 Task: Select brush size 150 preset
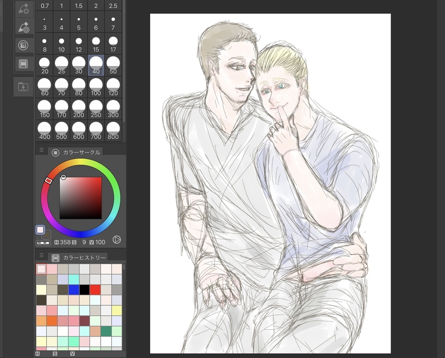point(44,109)
